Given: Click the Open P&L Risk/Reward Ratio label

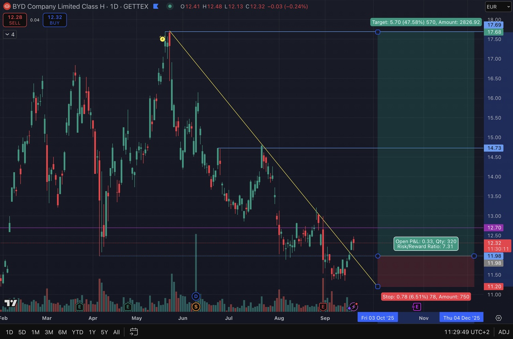Looking at the screenshot, I should tap(426, 244).
